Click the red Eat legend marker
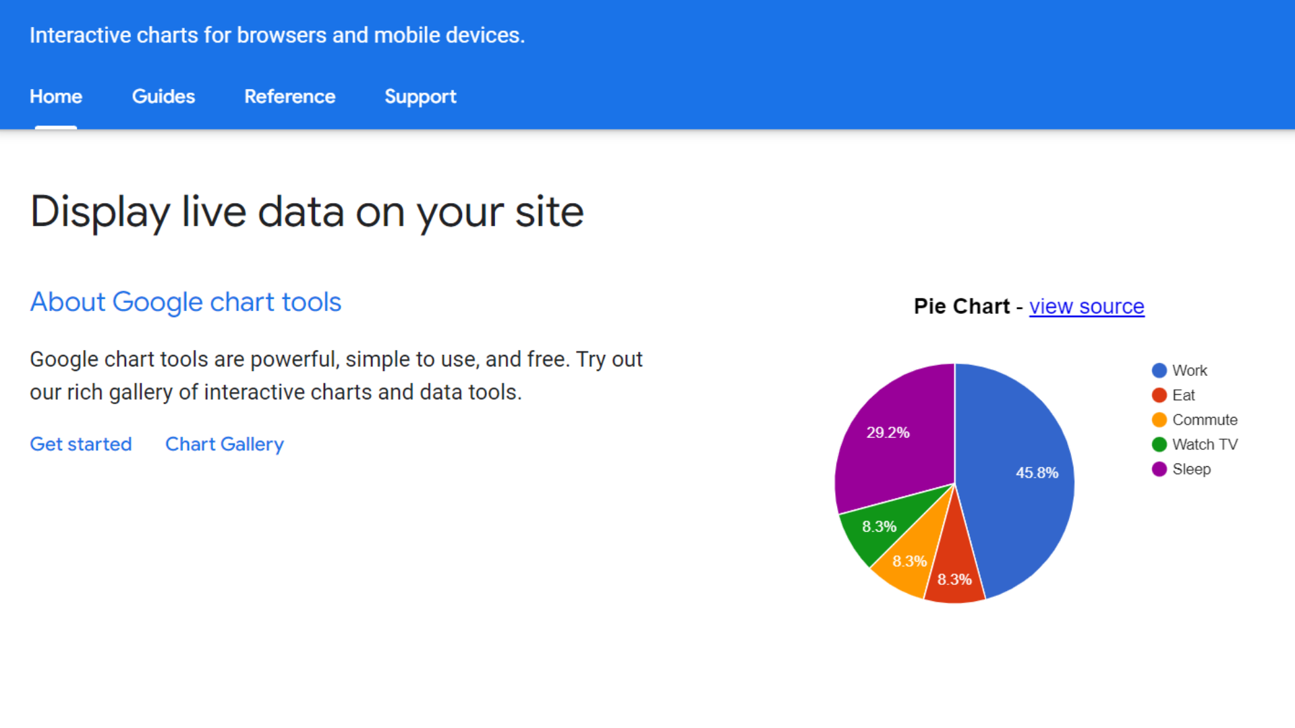The height and width of the screenshot is (728, 1295). tap(1158, 395)
